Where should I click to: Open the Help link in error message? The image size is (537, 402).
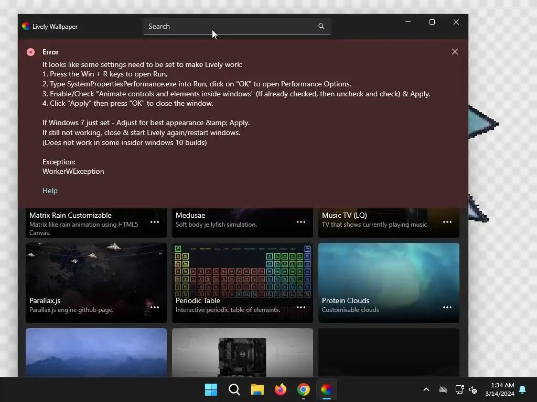tap(50, 191)
